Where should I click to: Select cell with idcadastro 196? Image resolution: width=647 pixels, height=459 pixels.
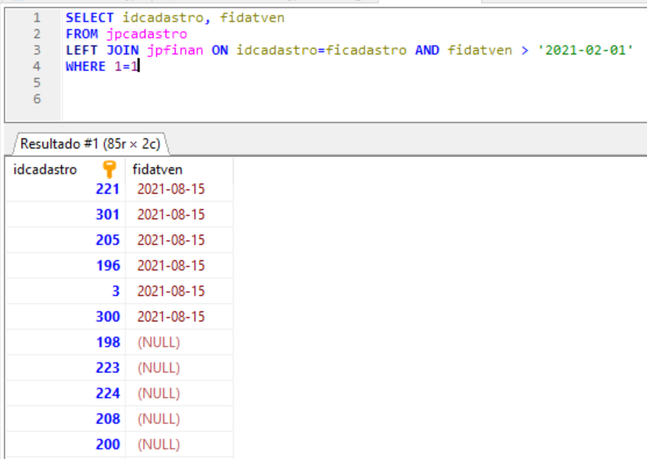click(66, 265)
